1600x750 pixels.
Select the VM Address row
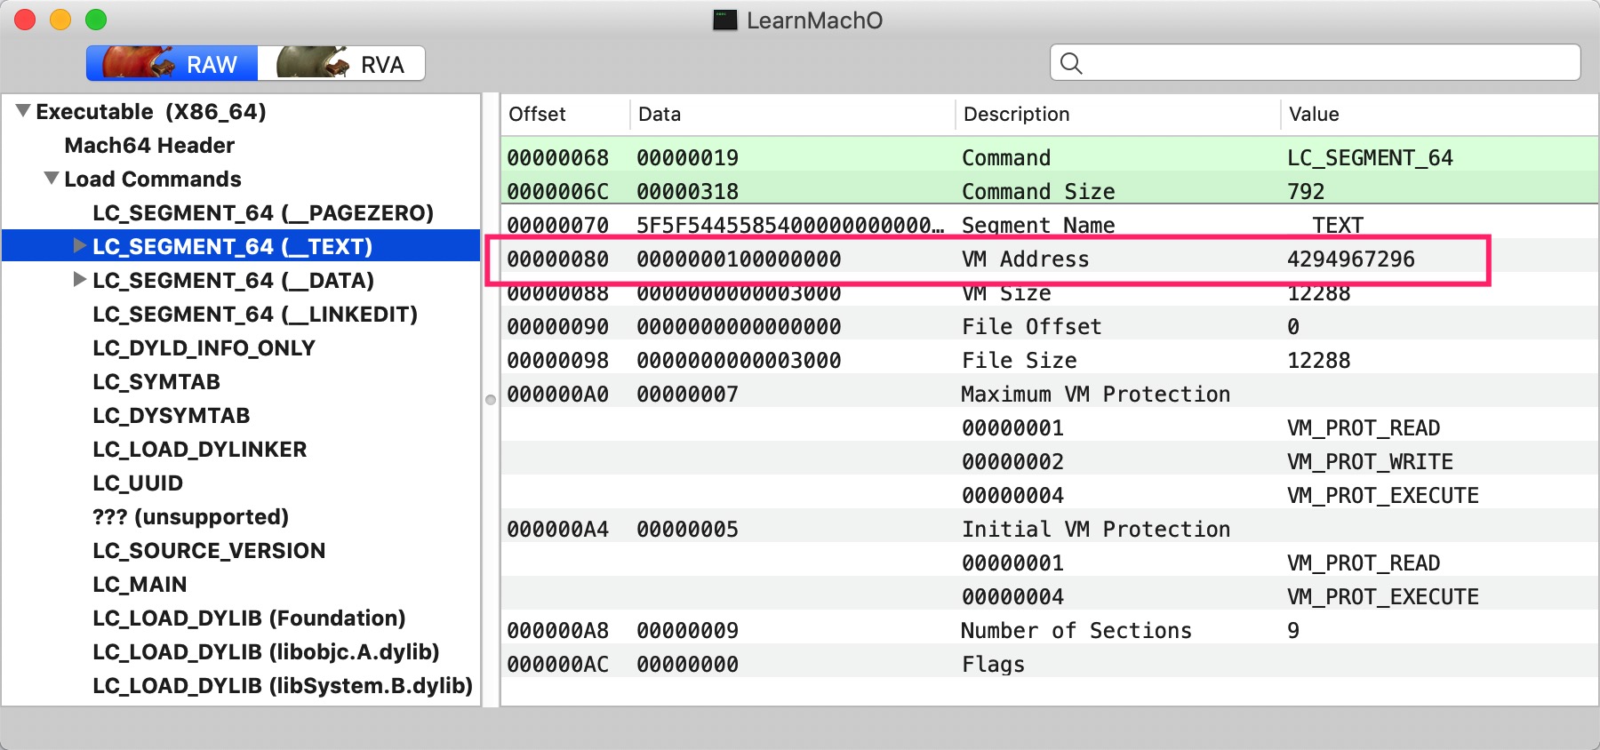[x=987, y=259]
